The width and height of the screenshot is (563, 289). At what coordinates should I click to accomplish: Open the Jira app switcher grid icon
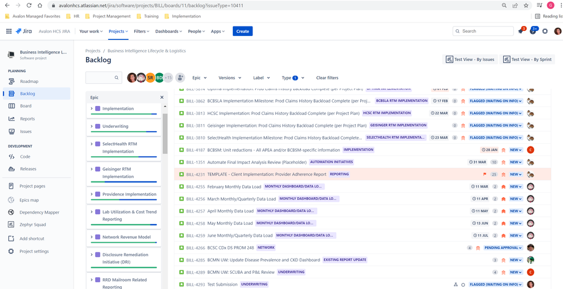pyautogui.click(x=9, y=31)
